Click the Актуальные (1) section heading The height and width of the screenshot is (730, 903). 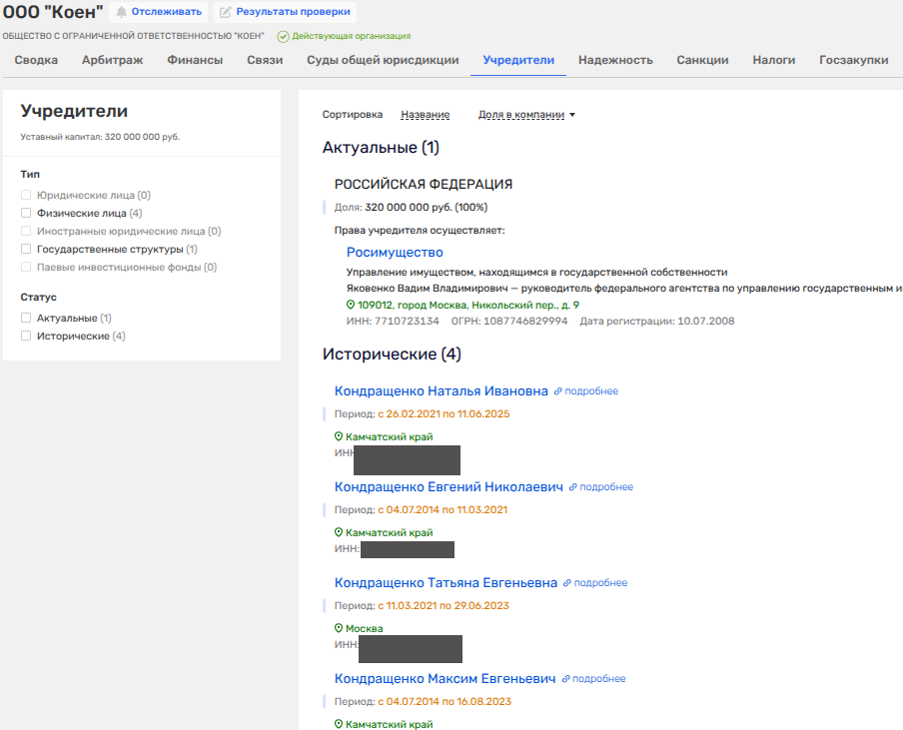coord(381,148)
